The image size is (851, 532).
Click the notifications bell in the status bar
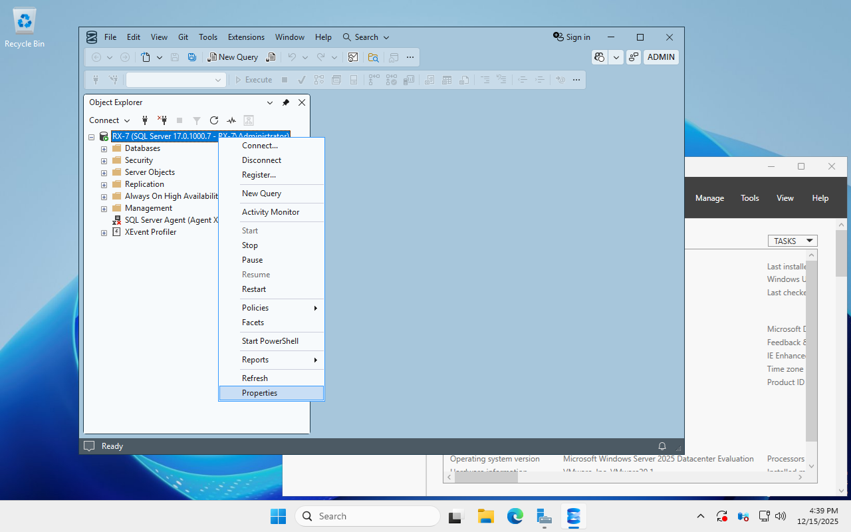662,446
